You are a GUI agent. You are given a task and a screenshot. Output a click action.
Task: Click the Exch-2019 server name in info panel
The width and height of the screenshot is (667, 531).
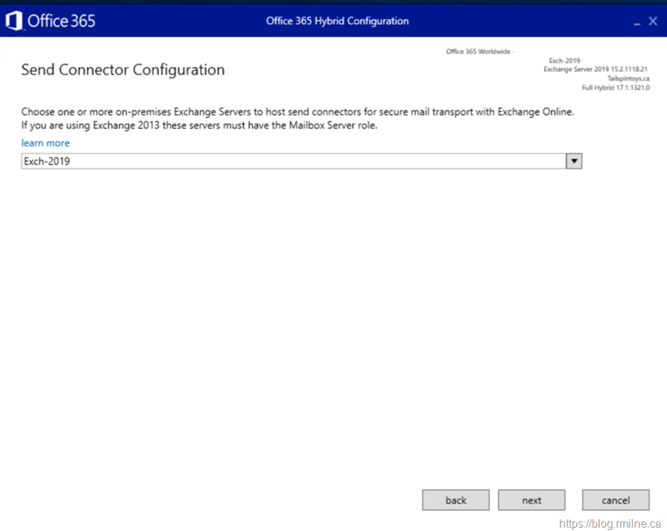565,61
